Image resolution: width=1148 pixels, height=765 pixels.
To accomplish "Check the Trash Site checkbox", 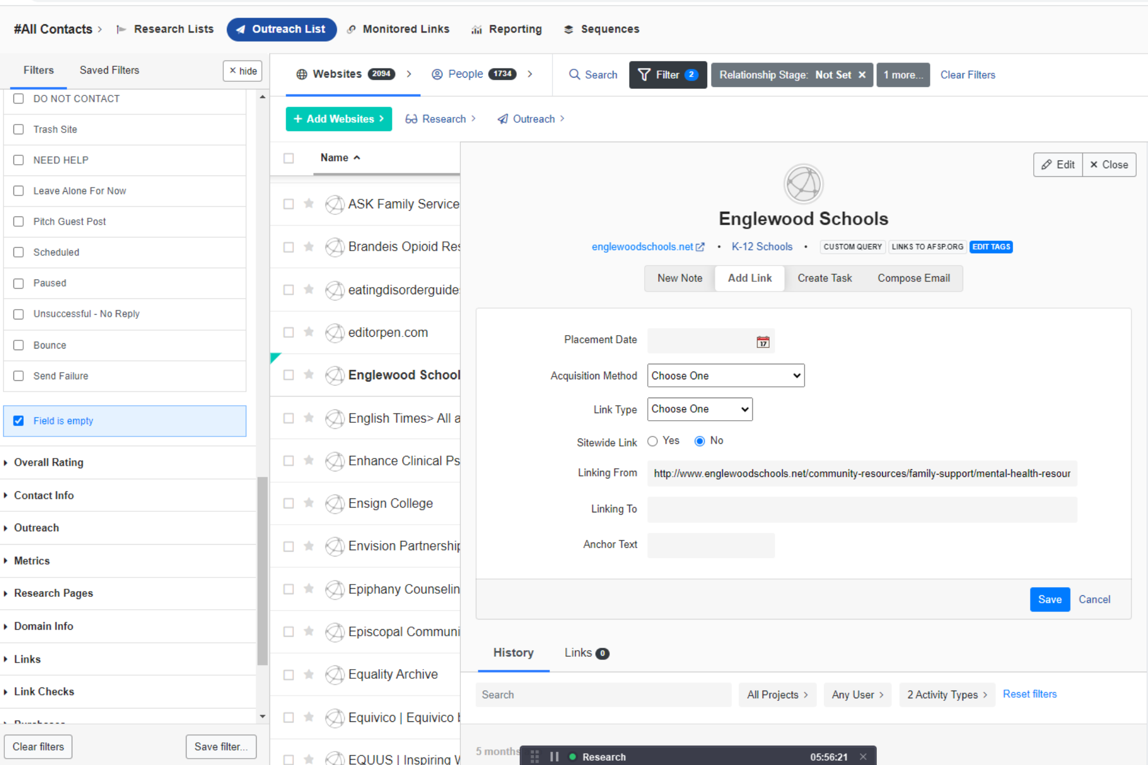I will click(x=19, y=129).
